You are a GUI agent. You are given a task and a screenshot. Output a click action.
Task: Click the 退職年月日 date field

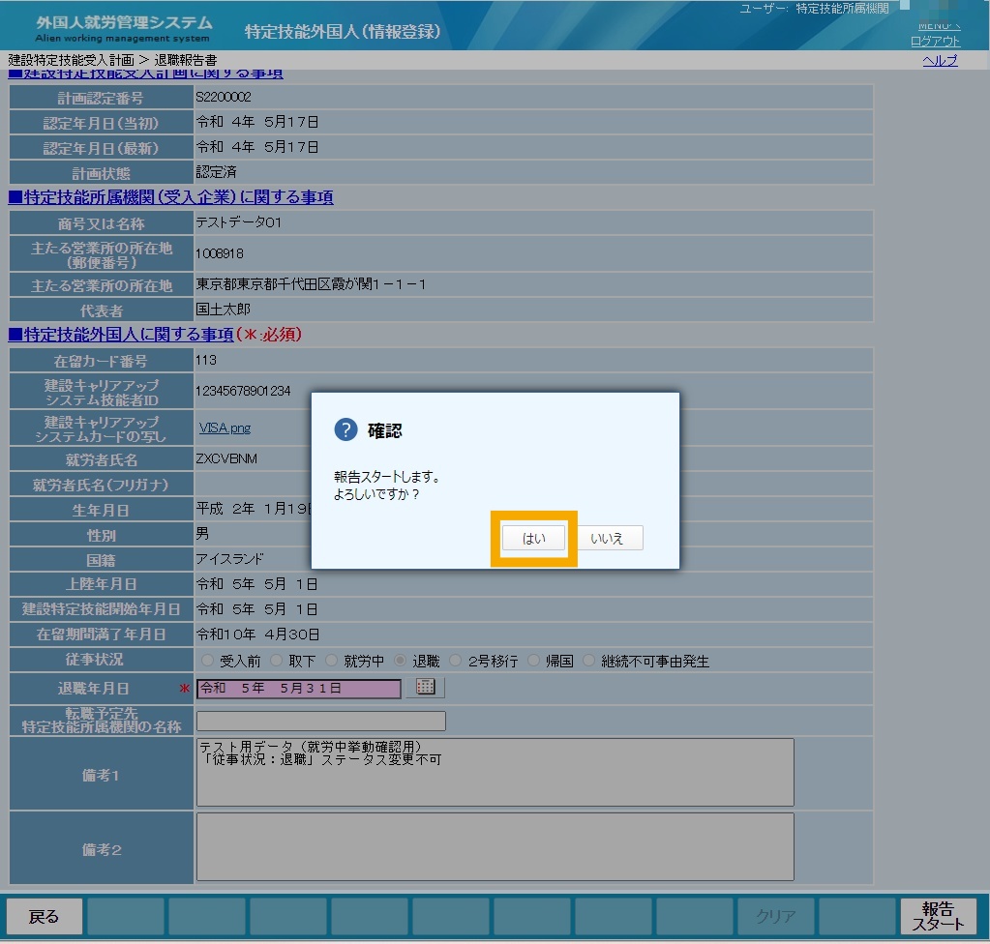[x=299, y=689]
